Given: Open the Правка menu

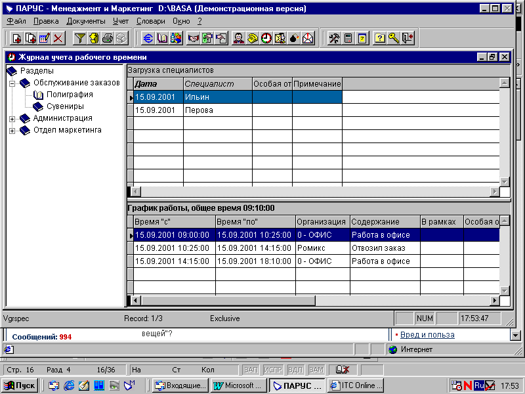Looking at the screenshot, I should tap(46, 21).
